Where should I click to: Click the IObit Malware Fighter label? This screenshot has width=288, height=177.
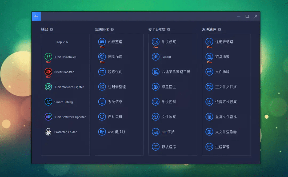pyautogui.click(x=69, y=87)
